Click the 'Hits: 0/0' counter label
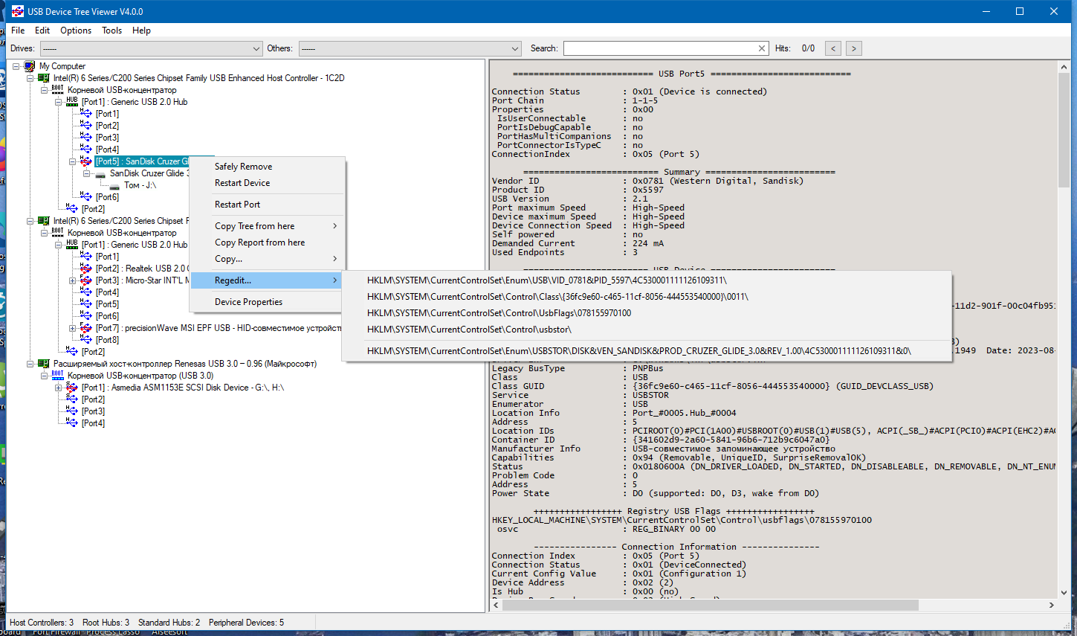 click(795, 48)
